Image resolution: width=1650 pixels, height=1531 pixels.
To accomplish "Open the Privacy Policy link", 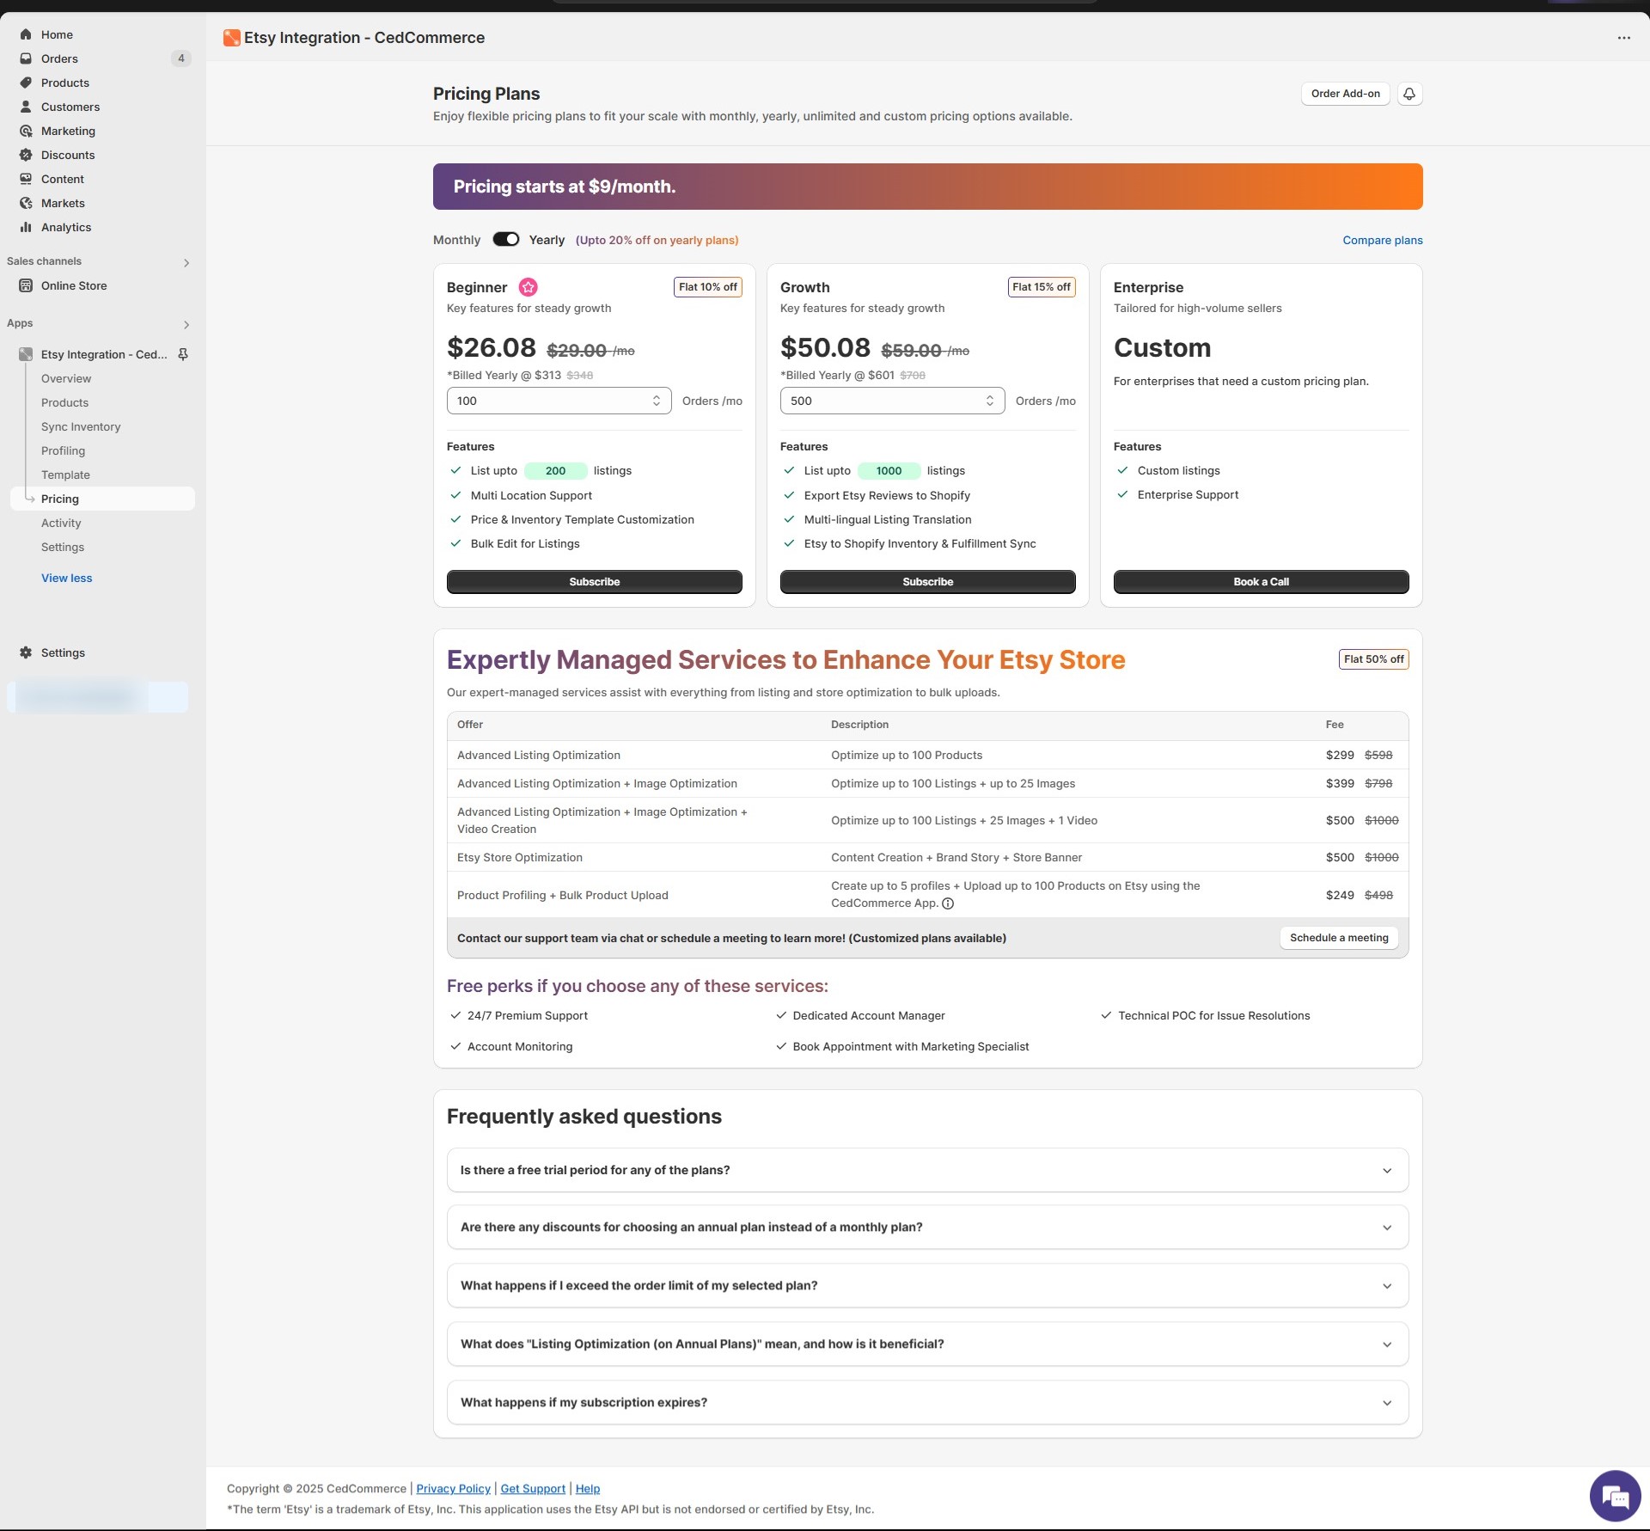I will tap(453, 1488).
